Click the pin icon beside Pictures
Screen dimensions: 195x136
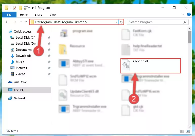[49, 68]
